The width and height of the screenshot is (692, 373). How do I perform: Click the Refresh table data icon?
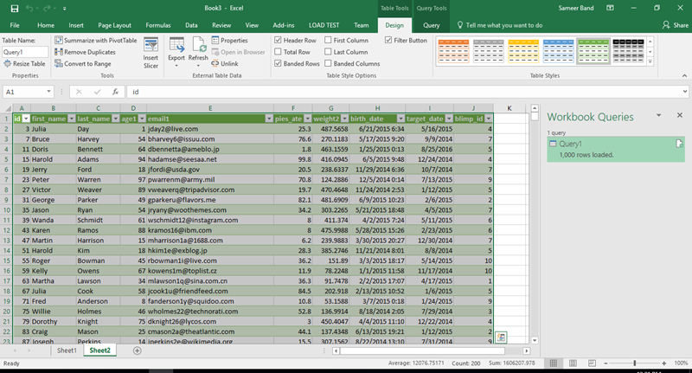(198, 45)
